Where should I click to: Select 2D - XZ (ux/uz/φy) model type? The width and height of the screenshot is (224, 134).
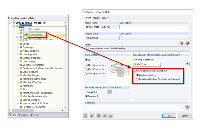coord(86,69)
